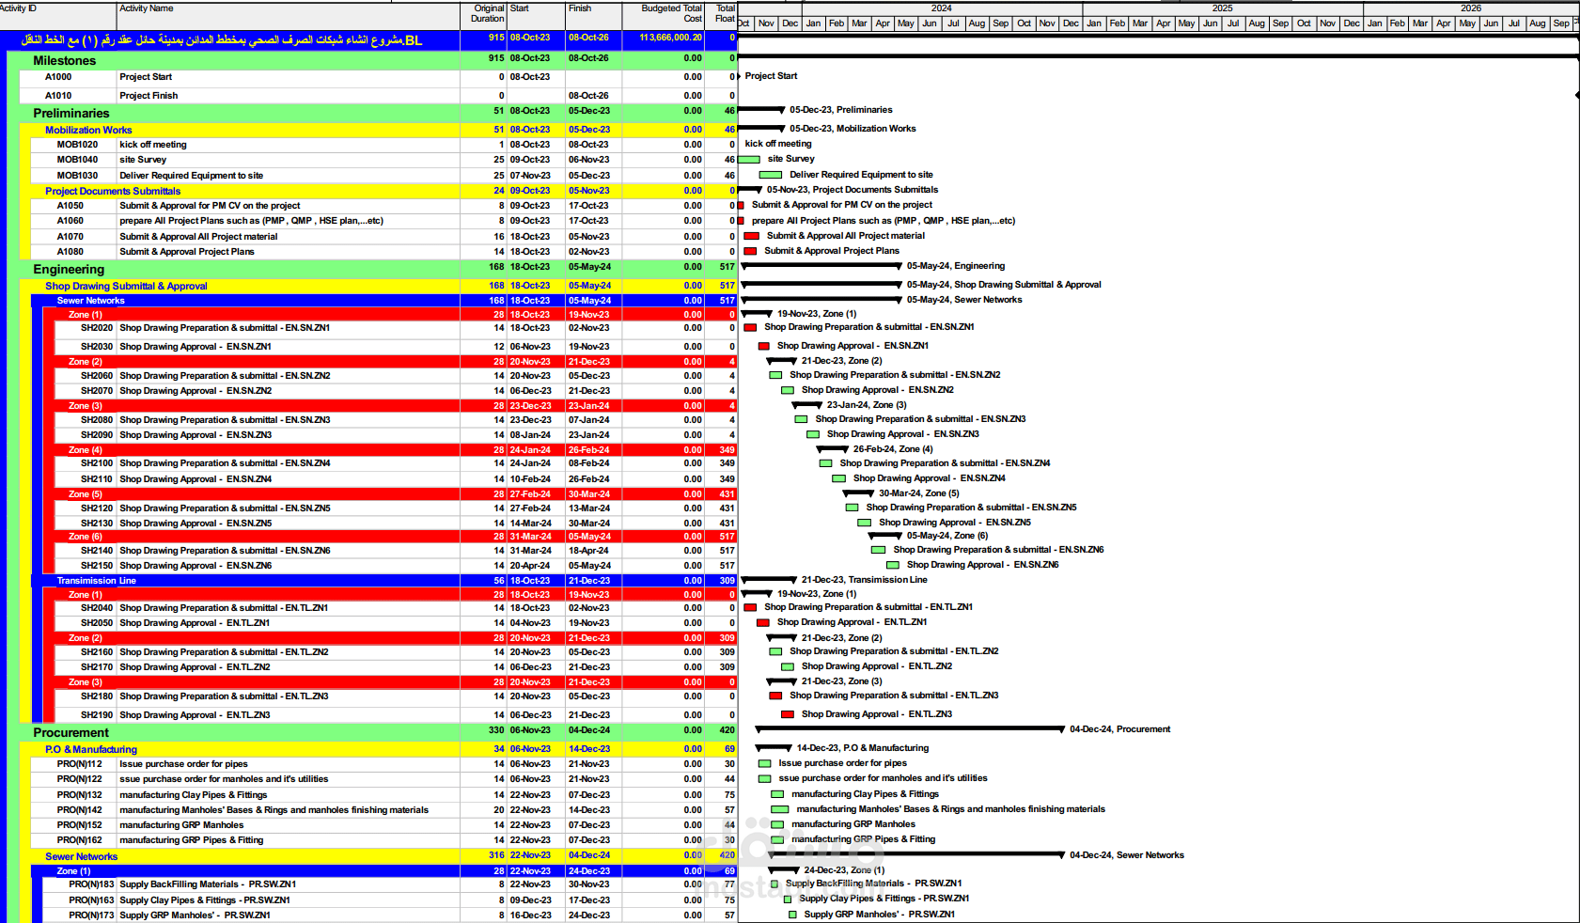Select the MOB1040 site Survey row
The width and height of the screenshot is (1580, 923).
[383, 160]
